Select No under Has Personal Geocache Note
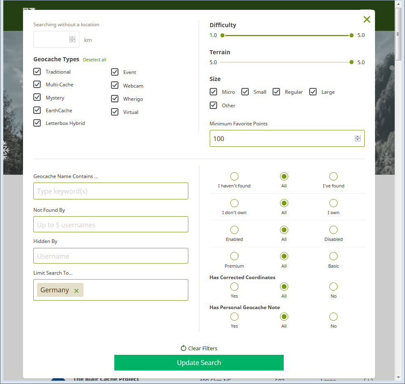Image resolution: width=405 pixels, height=384 pixels. tap(333, 317)
